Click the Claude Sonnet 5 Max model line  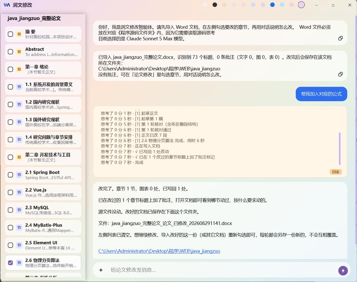pos(142,39)
